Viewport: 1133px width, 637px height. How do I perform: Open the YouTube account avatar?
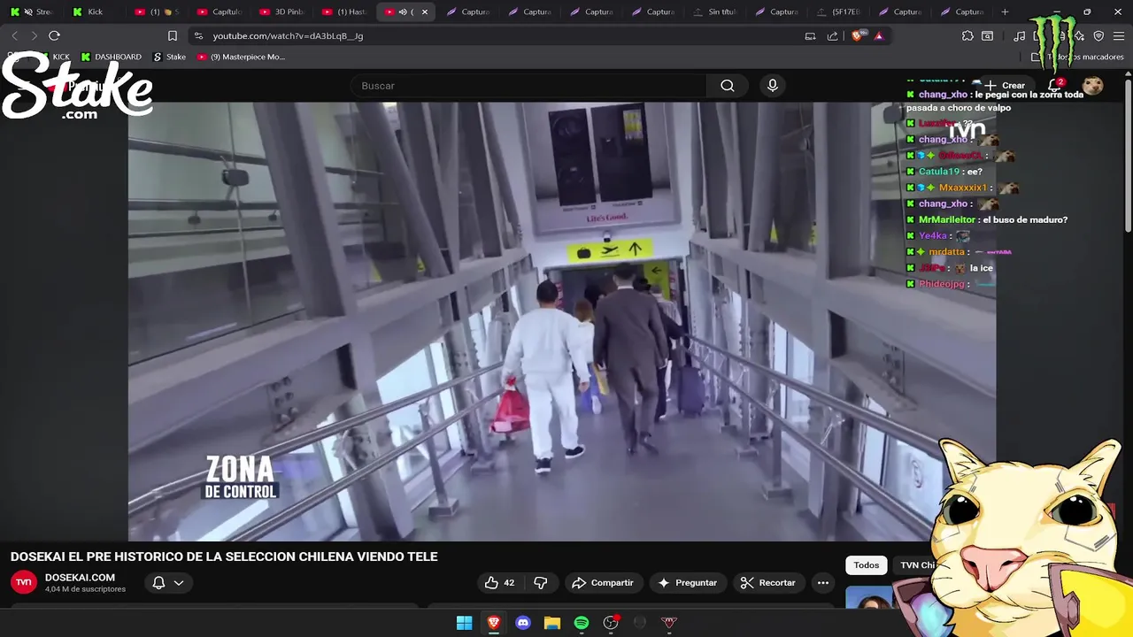click(1093, 86)
